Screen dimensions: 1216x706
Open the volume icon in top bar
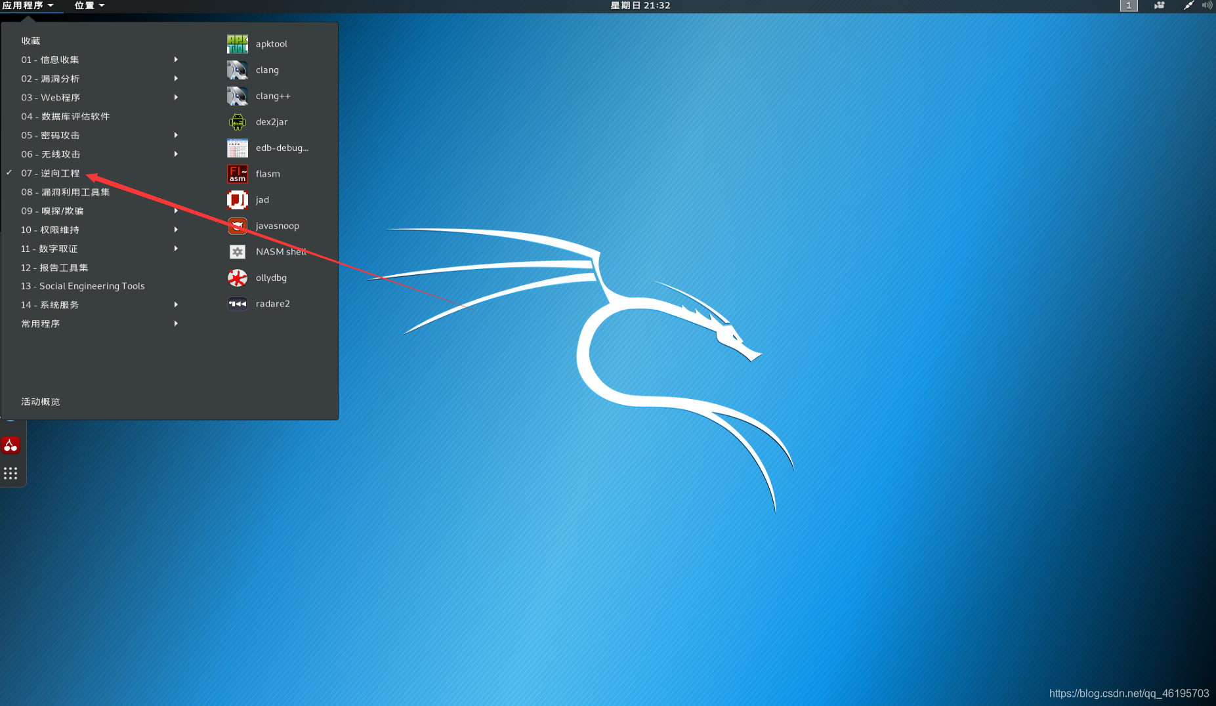1206,5
